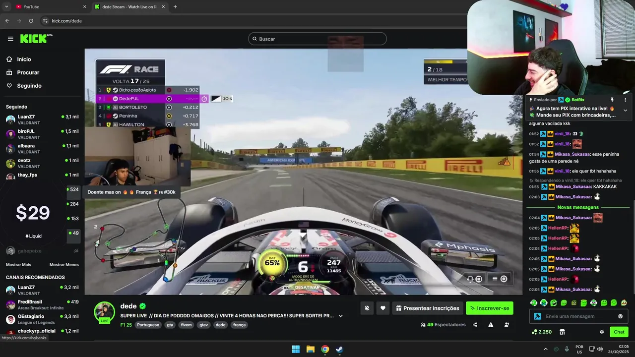
Task: Click the record circle icon in overlay
Action: (504, 279)
